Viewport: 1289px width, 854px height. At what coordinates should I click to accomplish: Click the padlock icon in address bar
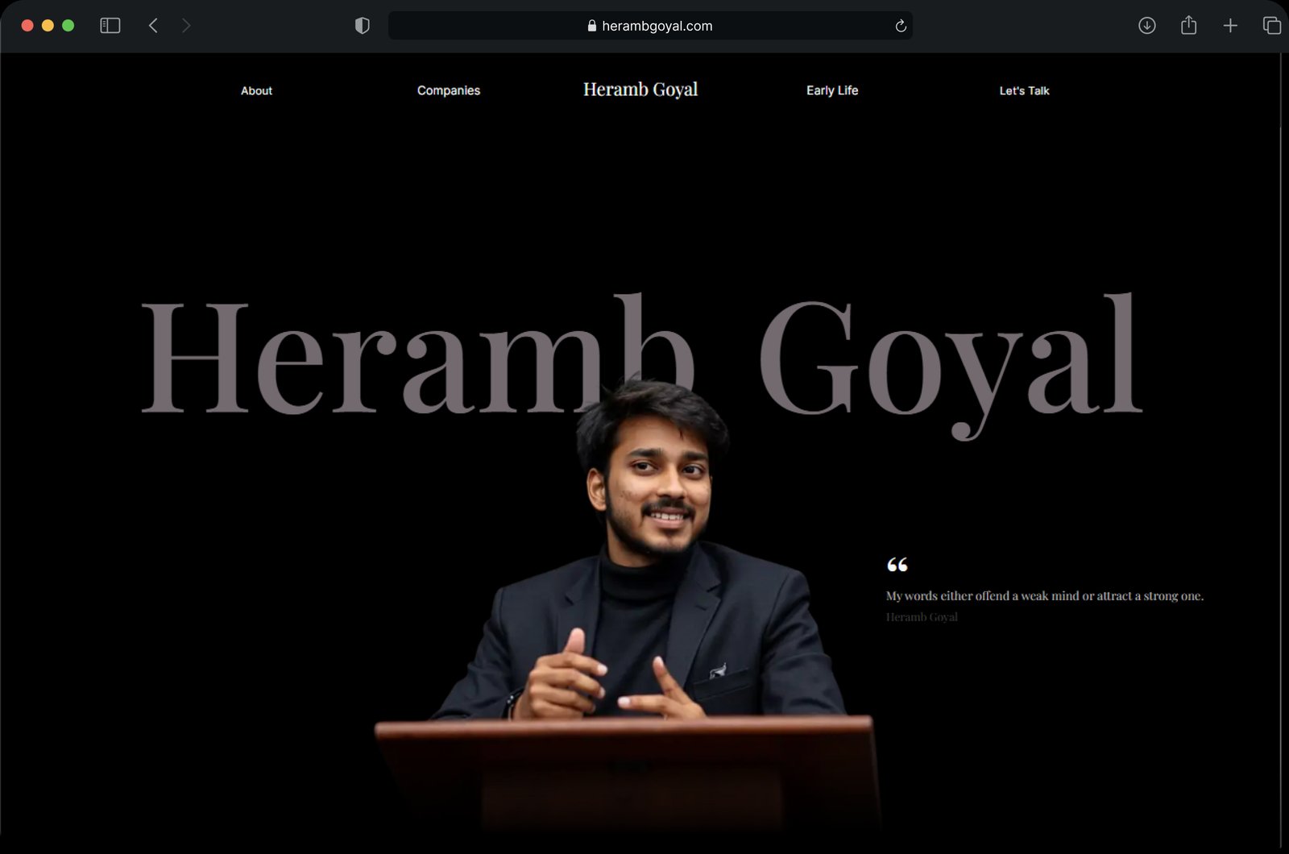point(592,26)
